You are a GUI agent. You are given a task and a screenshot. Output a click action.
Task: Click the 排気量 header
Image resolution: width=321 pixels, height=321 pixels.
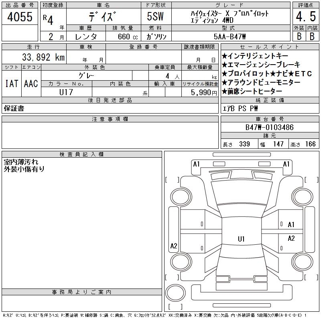[x=123, y=28]
